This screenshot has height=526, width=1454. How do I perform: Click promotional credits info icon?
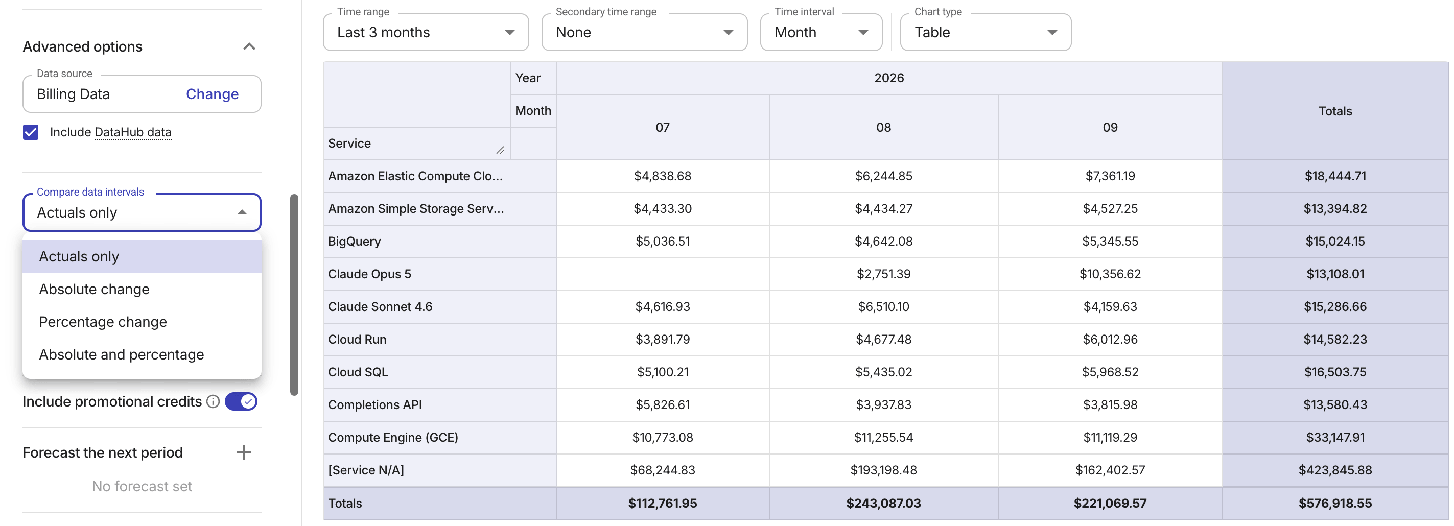click(x=213, y=401)
